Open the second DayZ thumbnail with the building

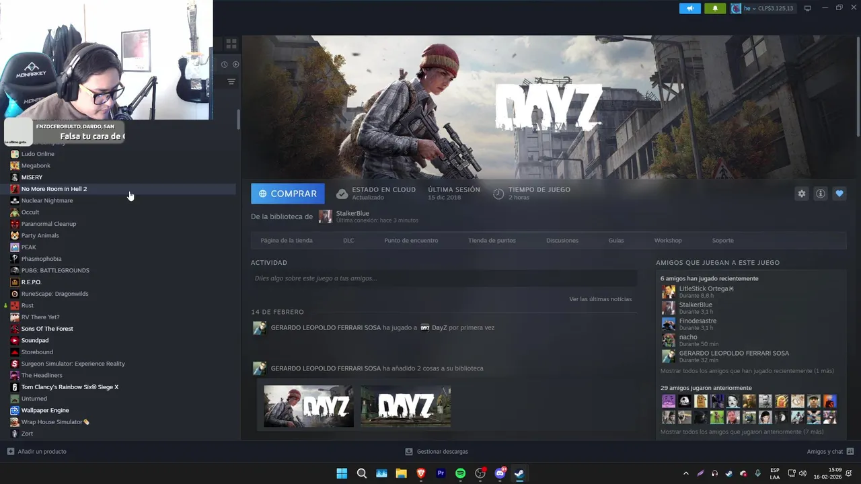(x=406, y=406)
